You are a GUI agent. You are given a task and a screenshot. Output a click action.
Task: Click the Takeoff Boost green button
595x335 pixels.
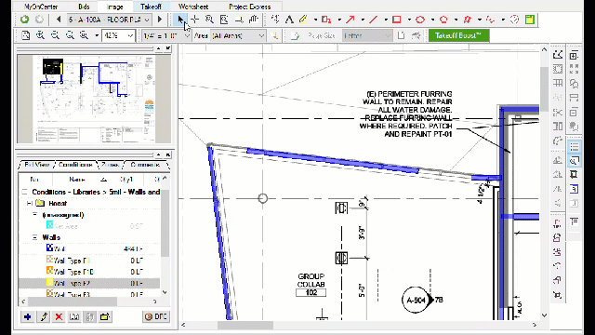click(458, 35)
